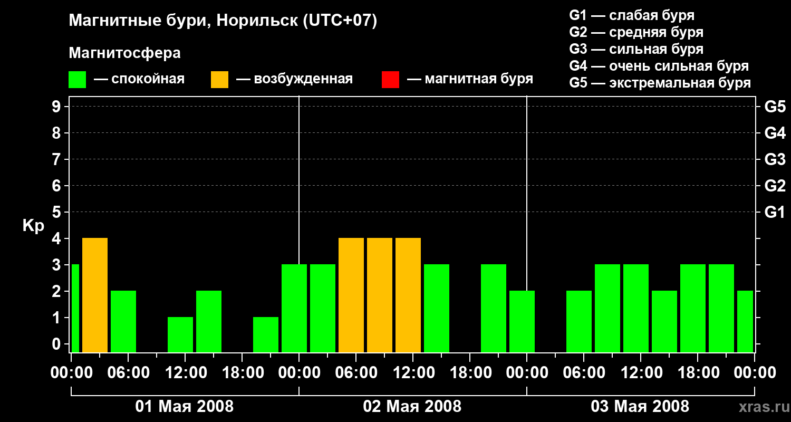Click the '06:00' time label under 03 May
Image resolution: width=791 pixels, height=422 pixels.
click(x=584, y=373)
